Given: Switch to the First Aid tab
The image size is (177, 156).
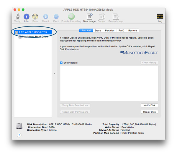Looking at the screenshot, I should (x=86, y=31).
